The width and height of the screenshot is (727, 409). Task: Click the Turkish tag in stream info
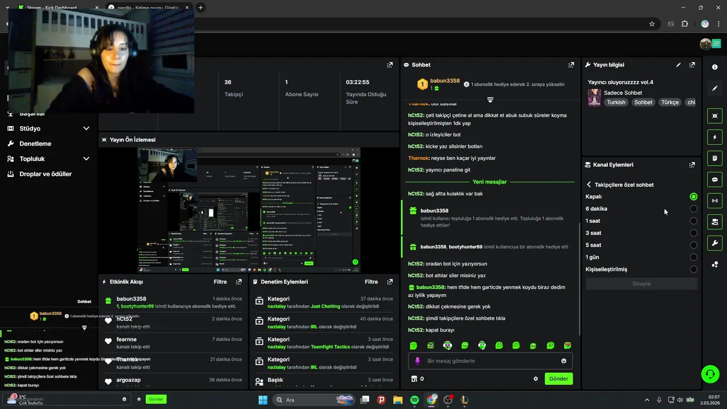pyautogui.click(x=616, y=102)
